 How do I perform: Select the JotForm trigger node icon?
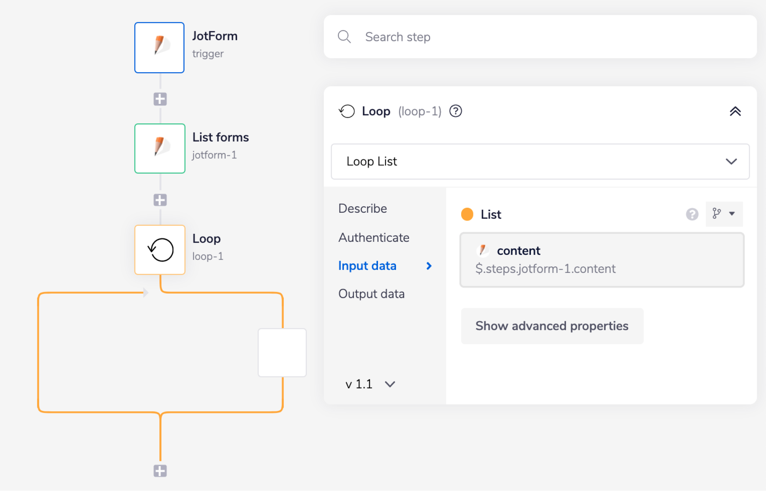(159, 47)
